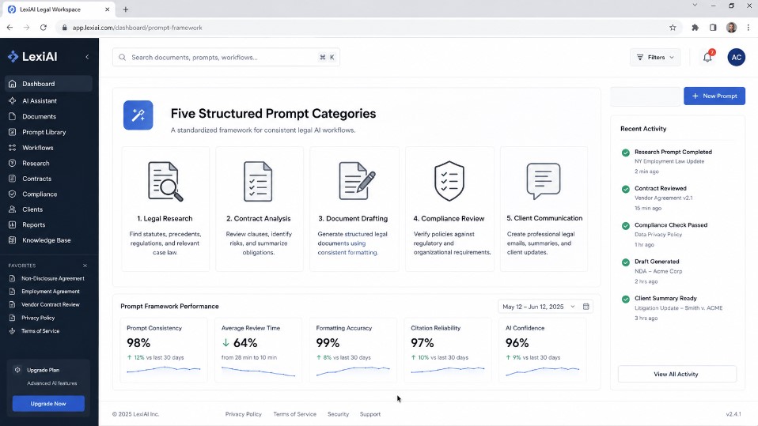758x426 pixels.
Task: Click the New Prompt button
Action: (x=714, y=96)
